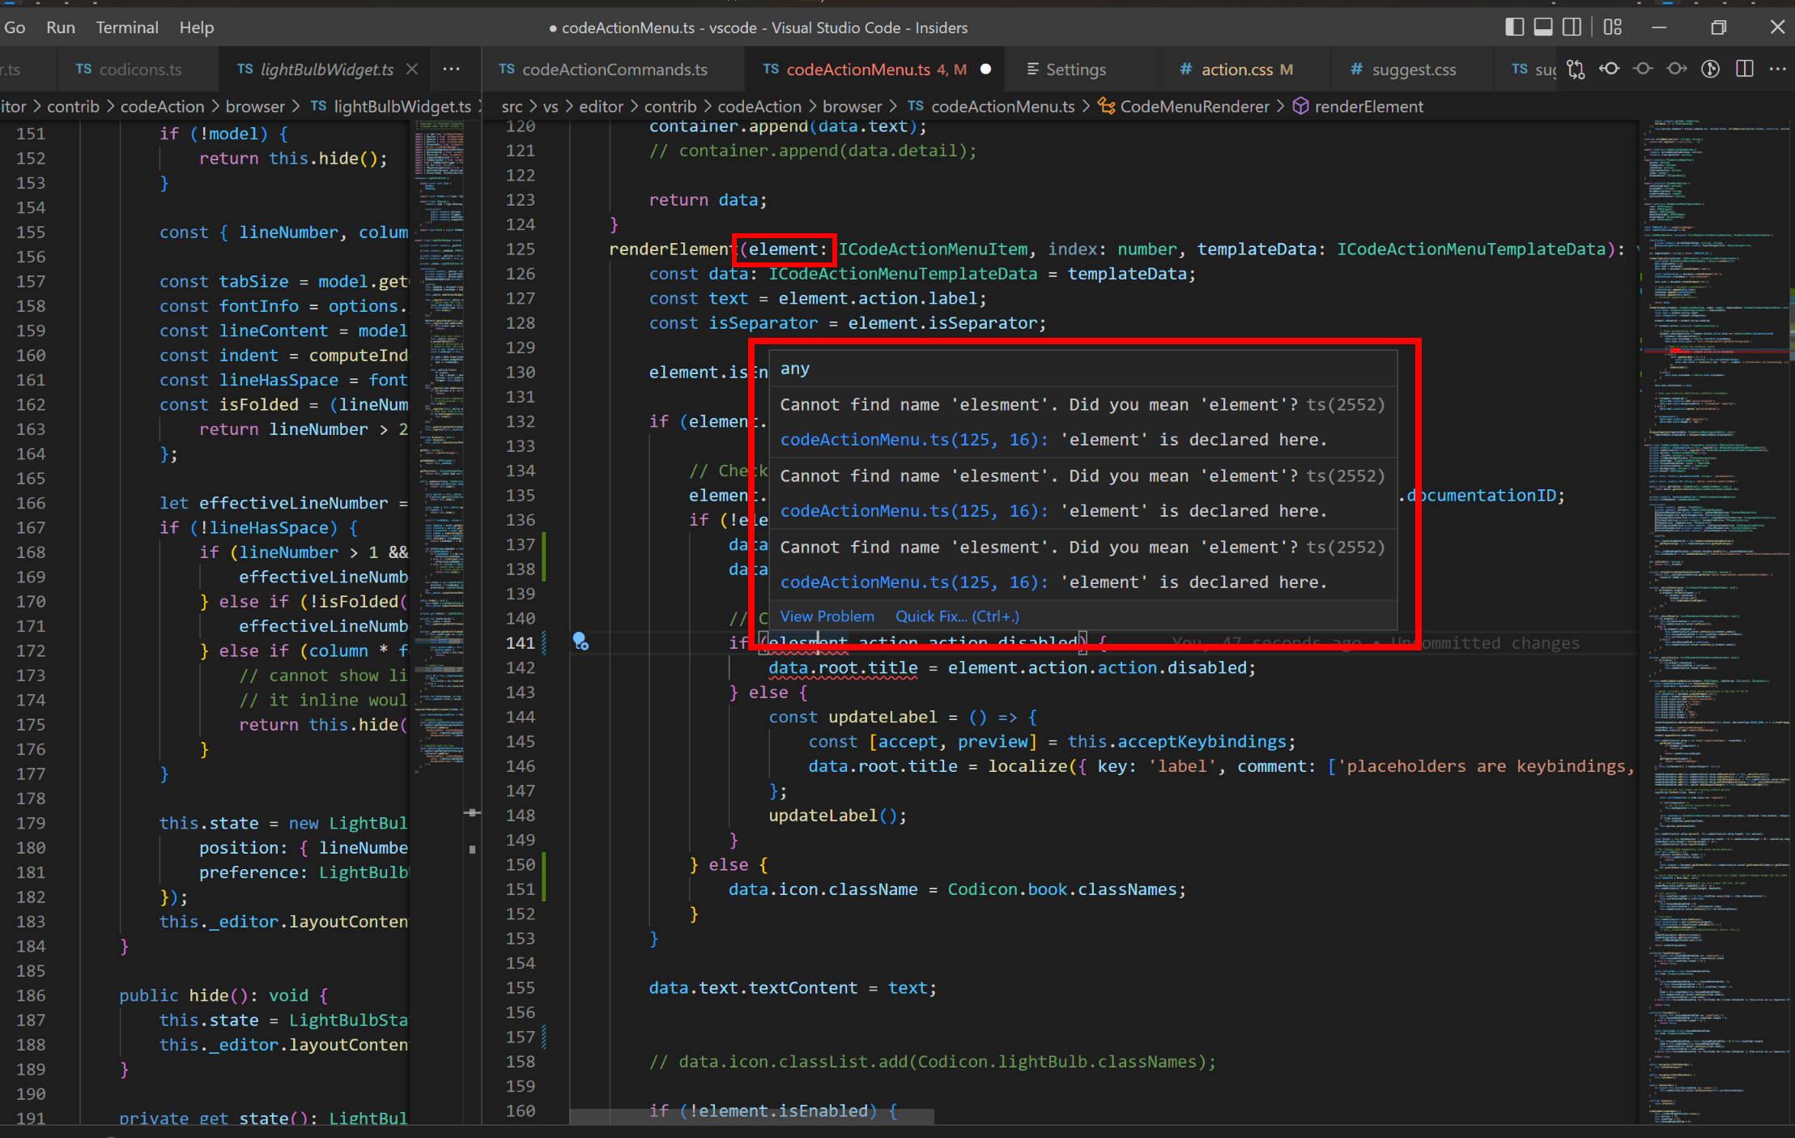Switch to the codeActionCommands.ts tab
The width and height of the screenshot is (1795, 1138).
614,70
